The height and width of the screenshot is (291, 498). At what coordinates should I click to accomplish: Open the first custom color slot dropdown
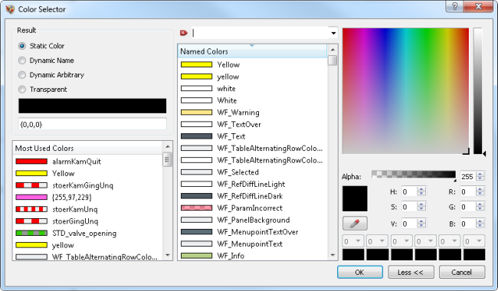353,241
